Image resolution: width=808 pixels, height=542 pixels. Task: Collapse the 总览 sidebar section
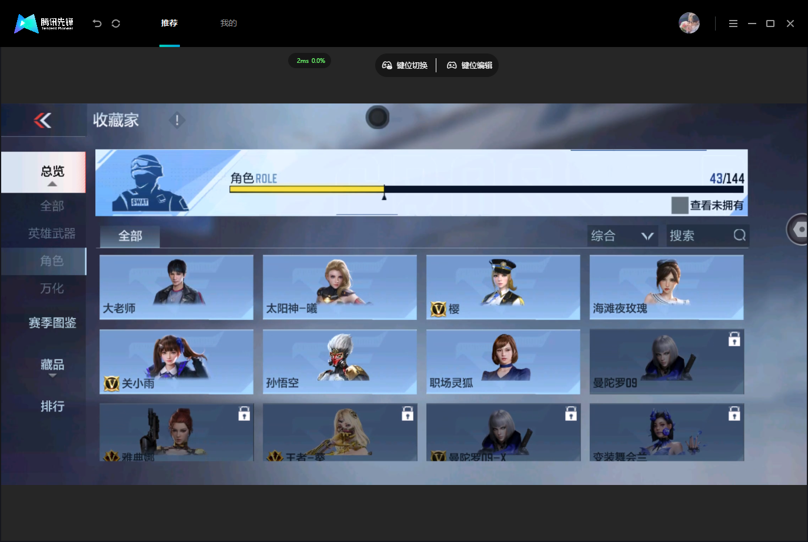pos(43,172)
